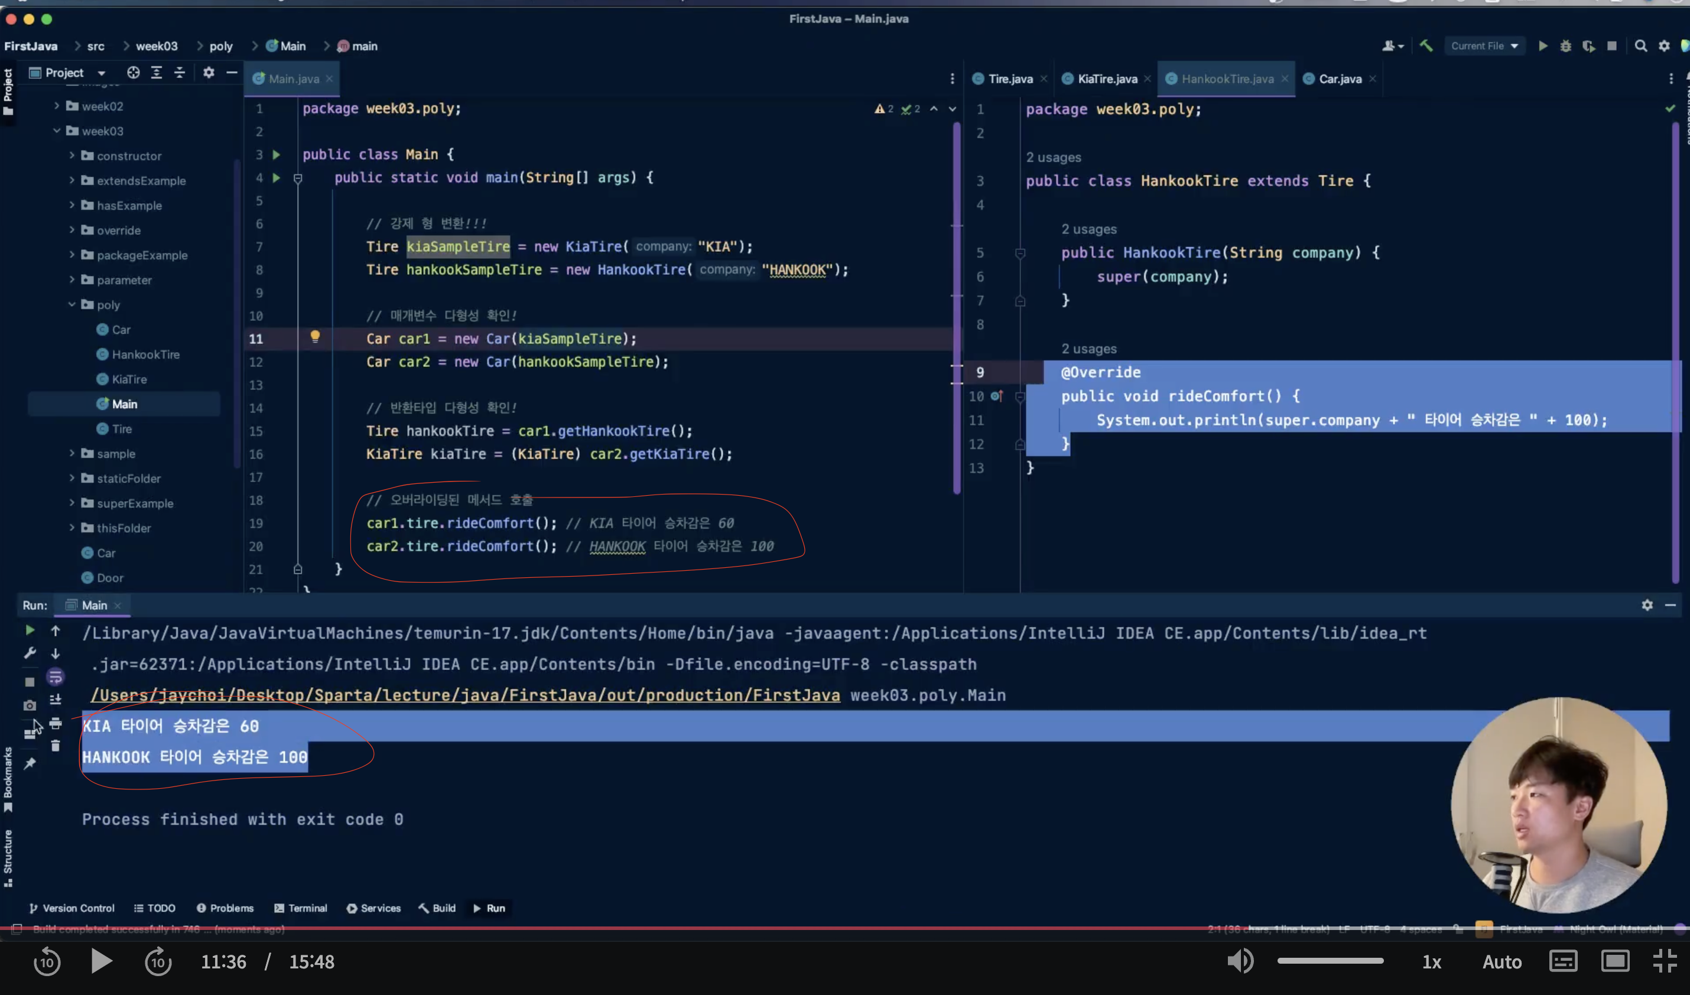Collapse the week03 folder

click(57, 131)
